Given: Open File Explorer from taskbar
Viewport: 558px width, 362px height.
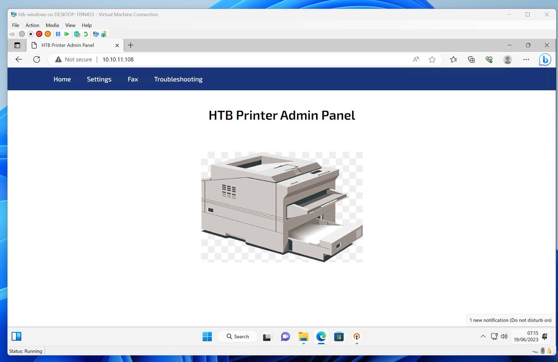Looking at the screenshot, I should pyautogui.click(x=303, y=336).
